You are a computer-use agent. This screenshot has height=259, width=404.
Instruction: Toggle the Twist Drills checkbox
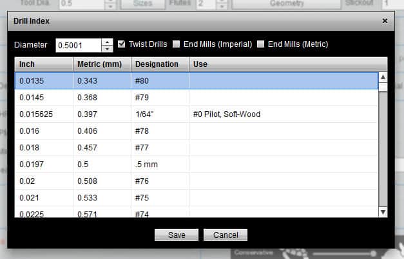(122, 44)
